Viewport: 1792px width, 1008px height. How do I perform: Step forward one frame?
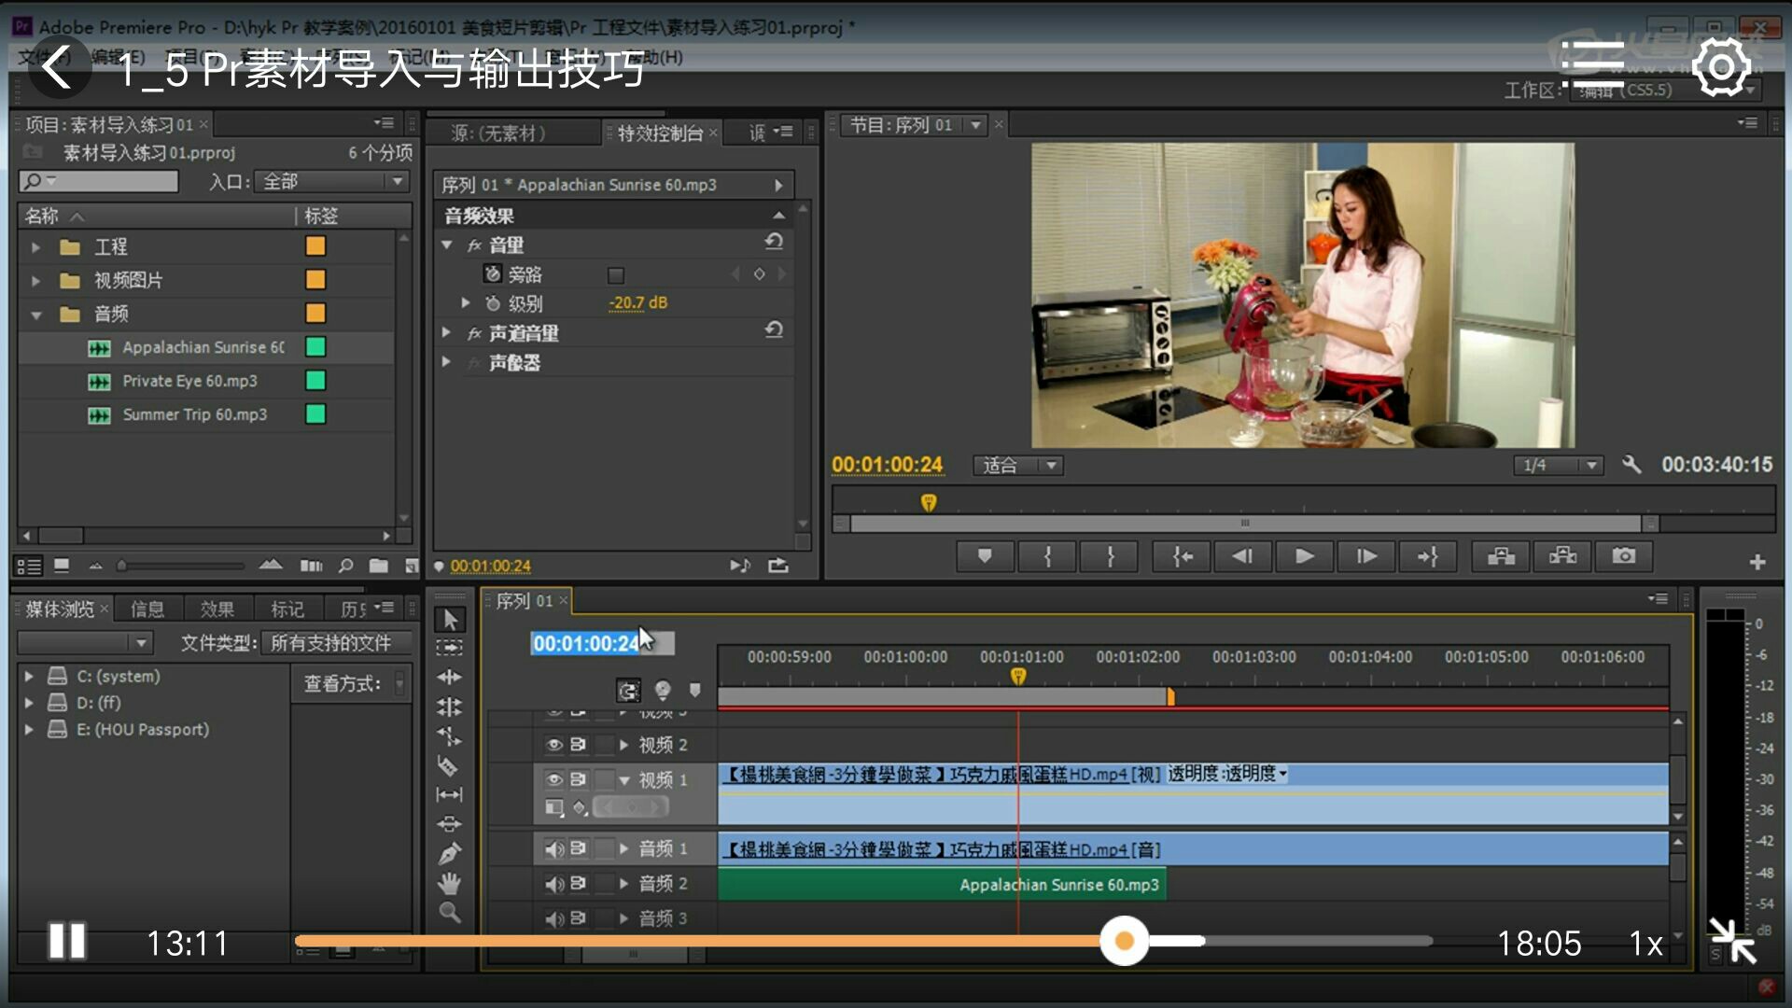[x=1366, y=557]
